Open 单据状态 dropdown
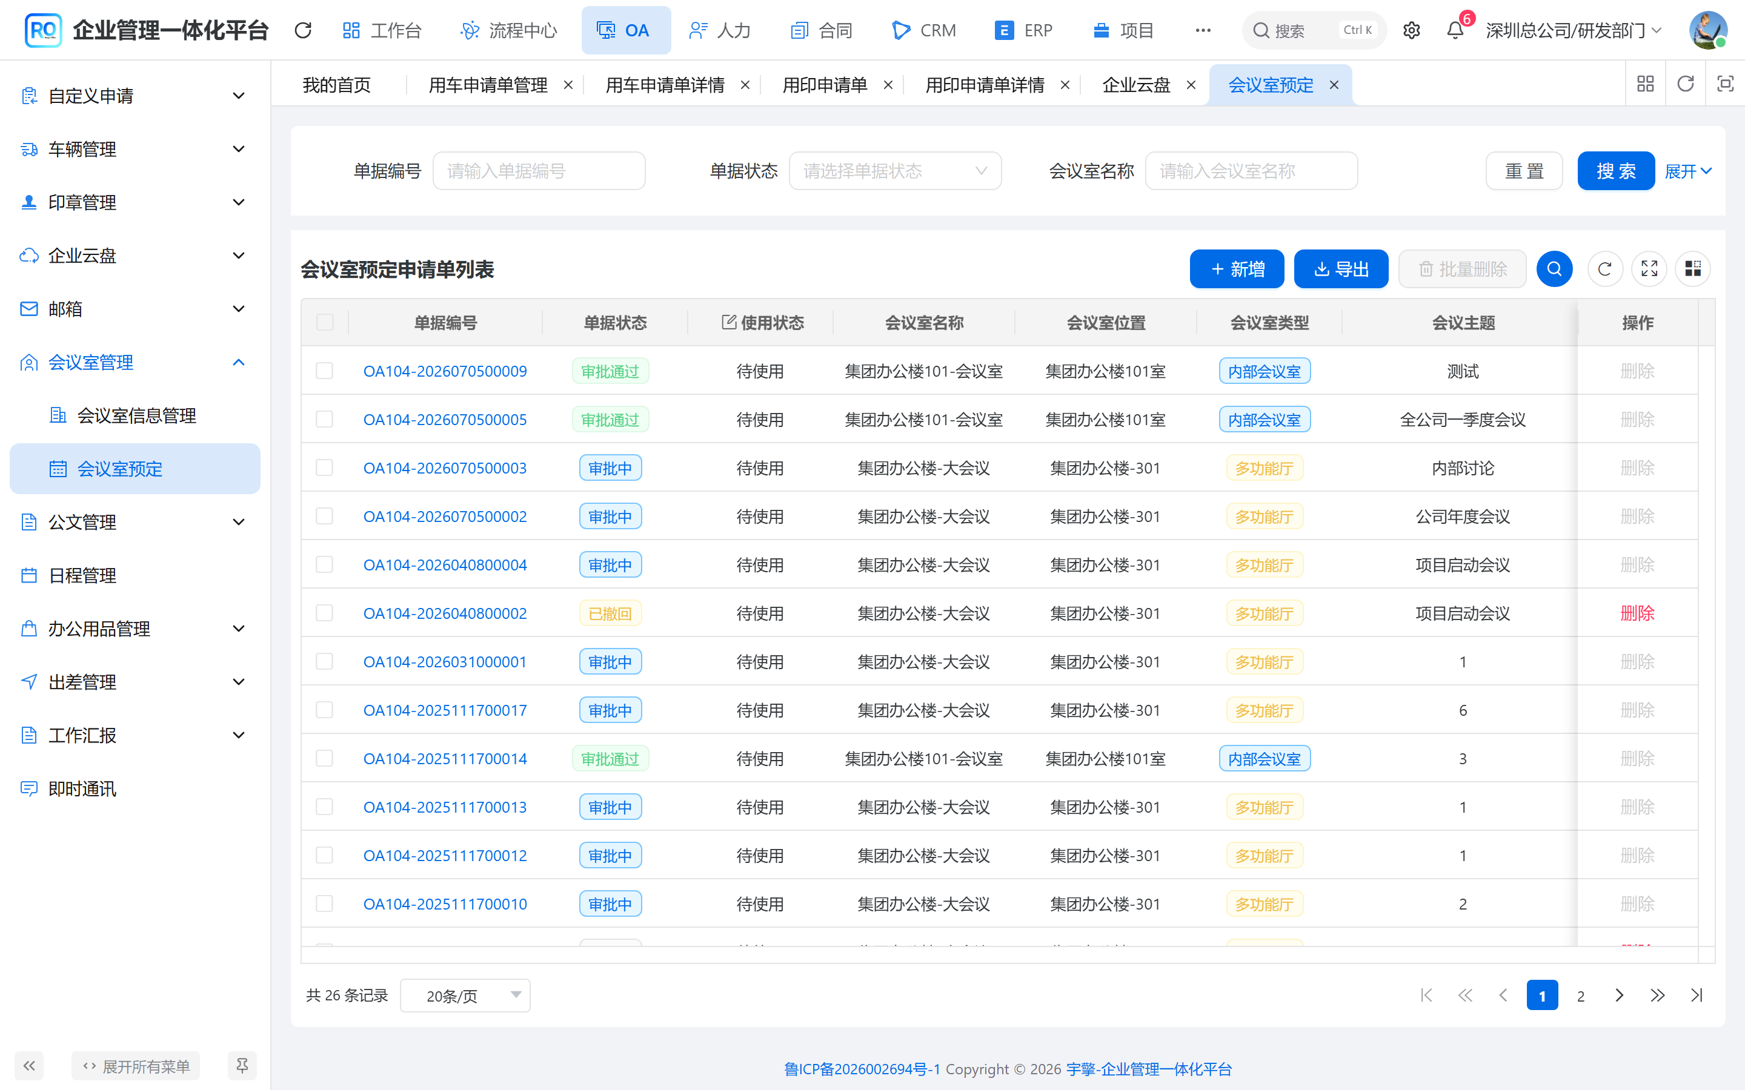Screen dimensions: 1745x1090 pos(895,171)
